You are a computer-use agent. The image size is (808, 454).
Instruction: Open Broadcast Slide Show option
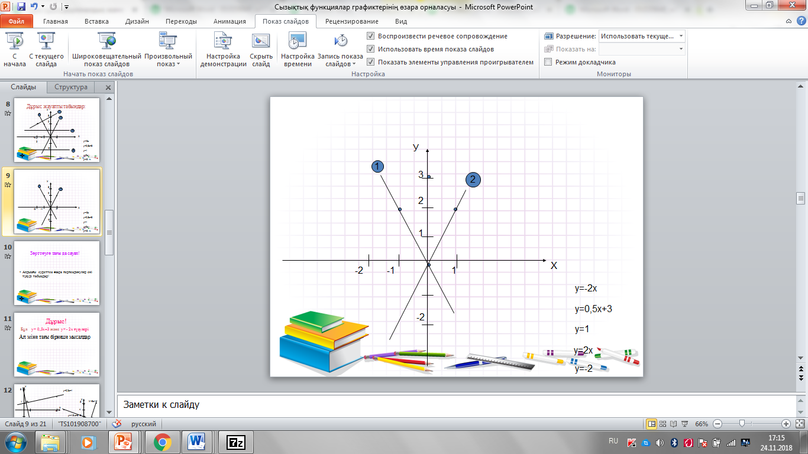pyautogui.click(x=106, y=50)
